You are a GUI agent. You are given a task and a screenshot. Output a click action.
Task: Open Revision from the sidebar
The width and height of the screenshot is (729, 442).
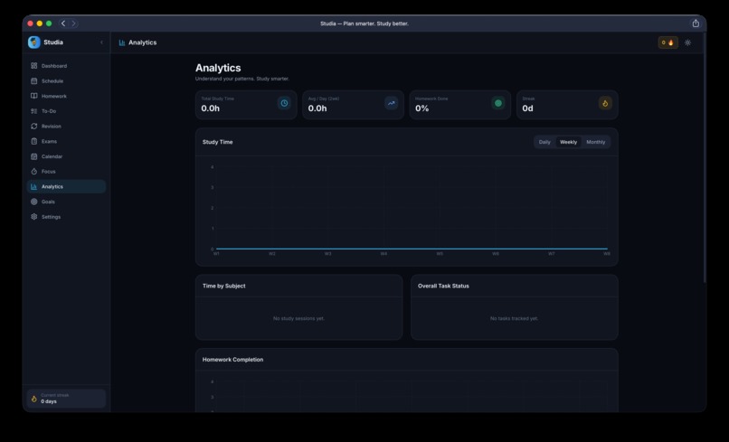66,127
